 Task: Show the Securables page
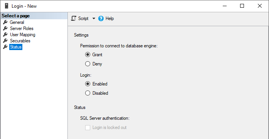point(20,41)
